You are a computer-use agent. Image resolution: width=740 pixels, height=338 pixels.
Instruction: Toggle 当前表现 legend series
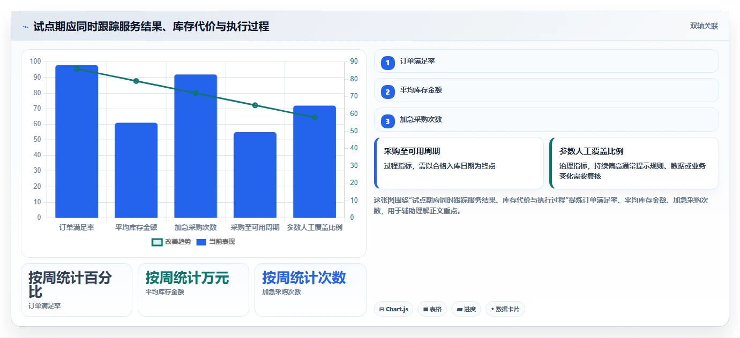(215, 242)
